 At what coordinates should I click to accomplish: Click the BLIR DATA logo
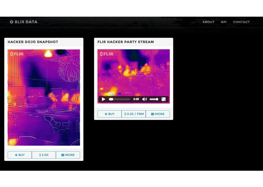pyautogui.click(x=23, y=22)
